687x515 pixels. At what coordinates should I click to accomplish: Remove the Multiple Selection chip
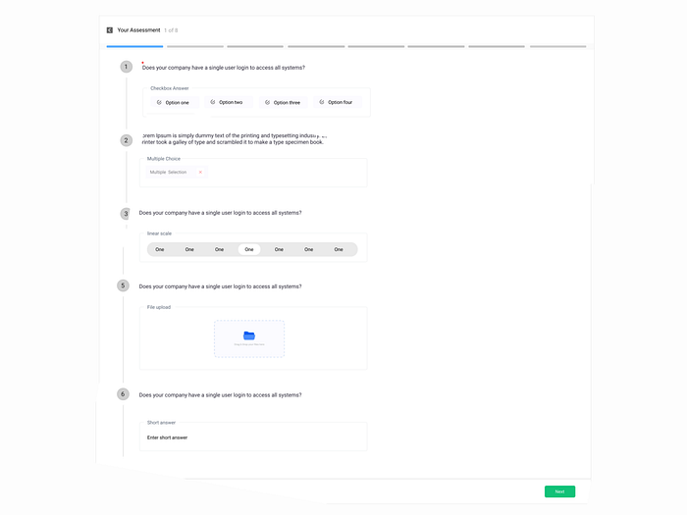coord(200,172)
